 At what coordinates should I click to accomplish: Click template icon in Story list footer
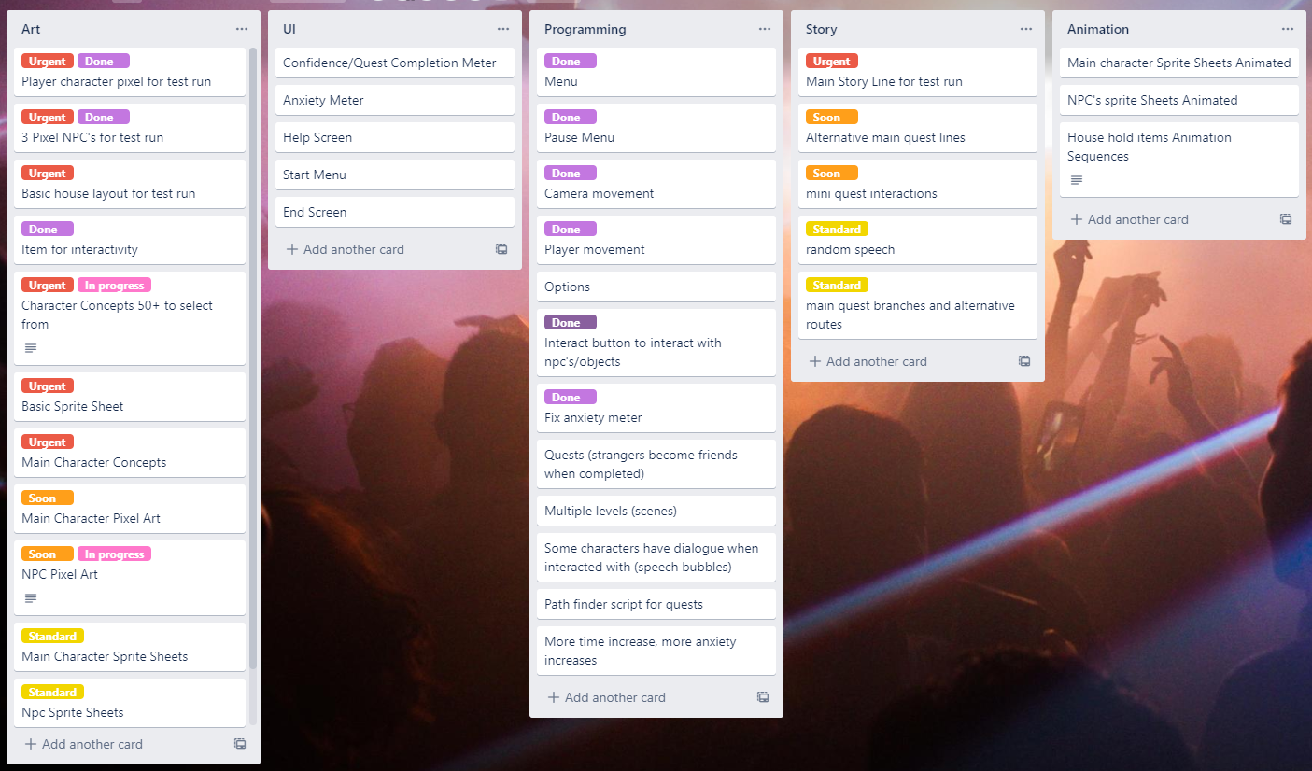click(x=1024, y=361)
